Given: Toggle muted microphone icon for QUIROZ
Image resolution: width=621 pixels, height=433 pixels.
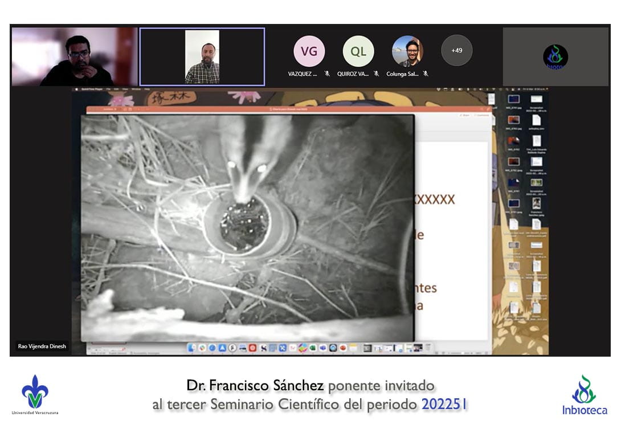Looking at the screenshot, I should (376, 74).
